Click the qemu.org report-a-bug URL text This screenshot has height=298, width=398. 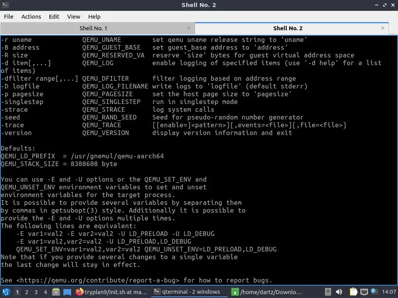(x=98, y=280)
